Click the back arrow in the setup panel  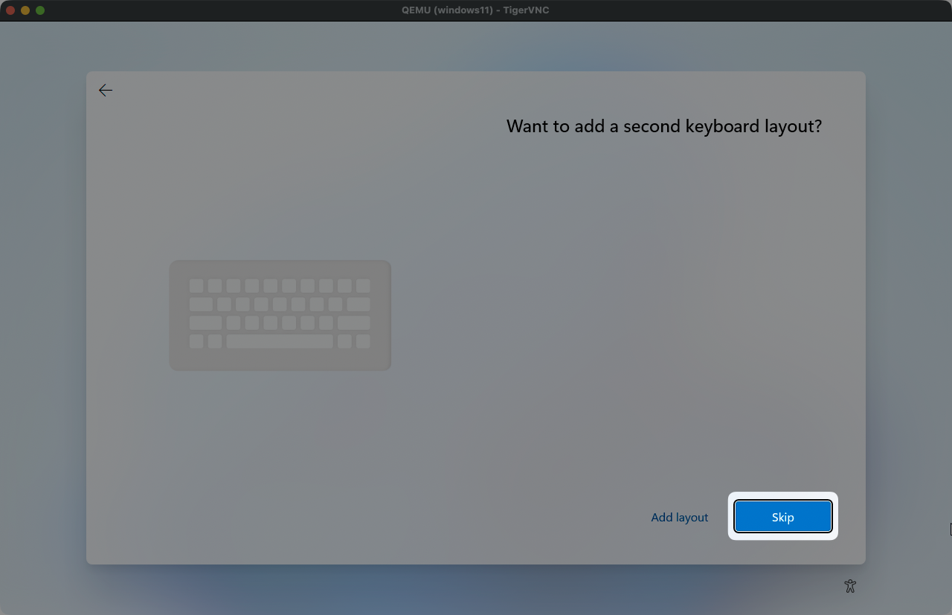[x=106, y=91]
